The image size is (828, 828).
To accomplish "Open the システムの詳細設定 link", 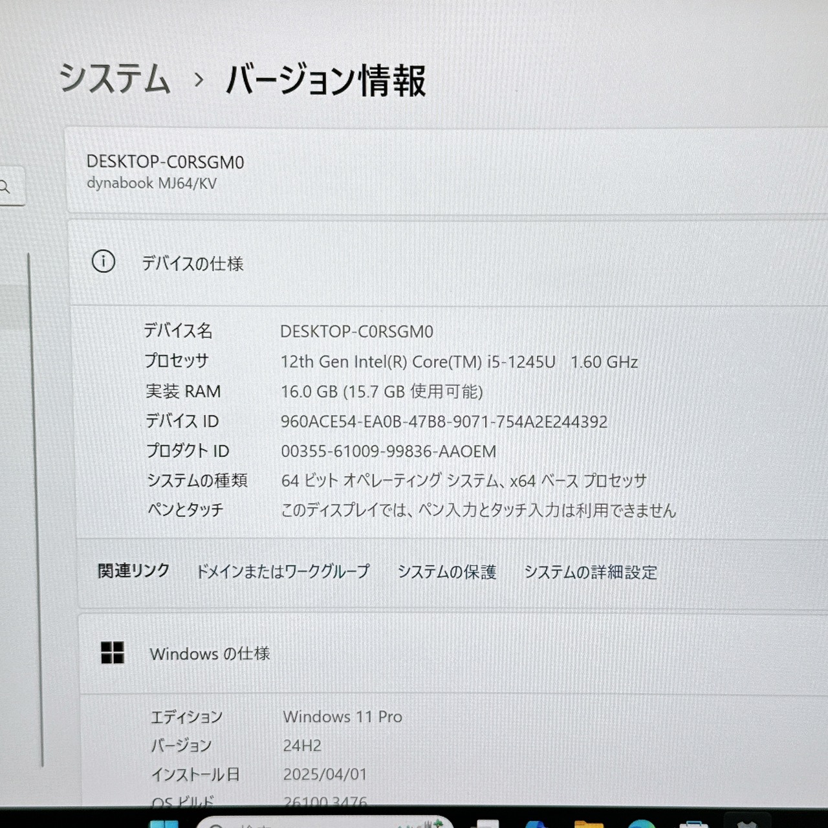I will (x=591, y=572).
